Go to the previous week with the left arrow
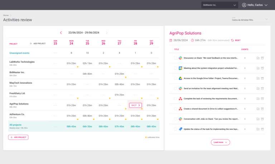This screenshot has height=164, width=275. (61, 33)
